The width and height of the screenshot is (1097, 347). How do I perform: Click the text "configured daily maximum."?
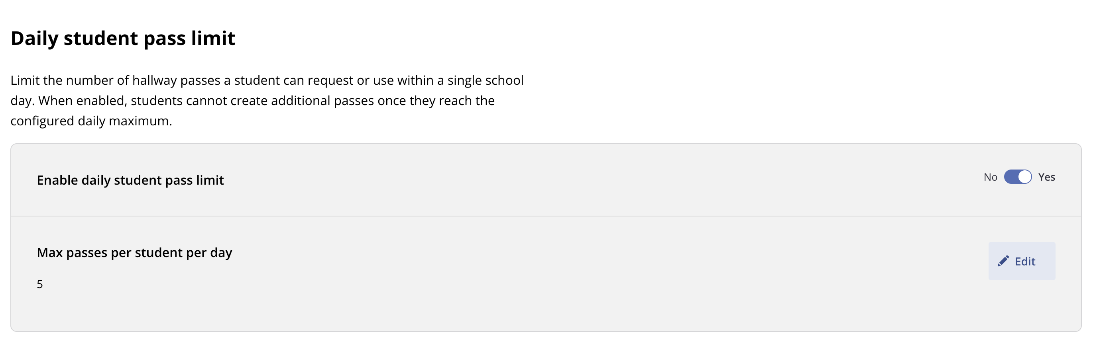(91, 121)
